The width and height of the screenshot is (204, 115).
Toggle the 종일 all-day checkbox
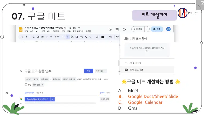point(26,85)
